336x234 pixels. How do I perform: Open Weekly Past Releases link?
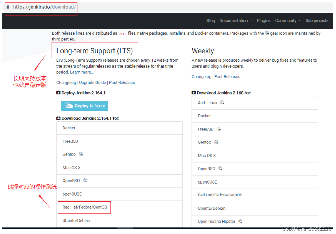[227, 76]
